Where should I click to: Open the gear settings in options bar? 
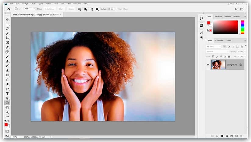(97, 9)
